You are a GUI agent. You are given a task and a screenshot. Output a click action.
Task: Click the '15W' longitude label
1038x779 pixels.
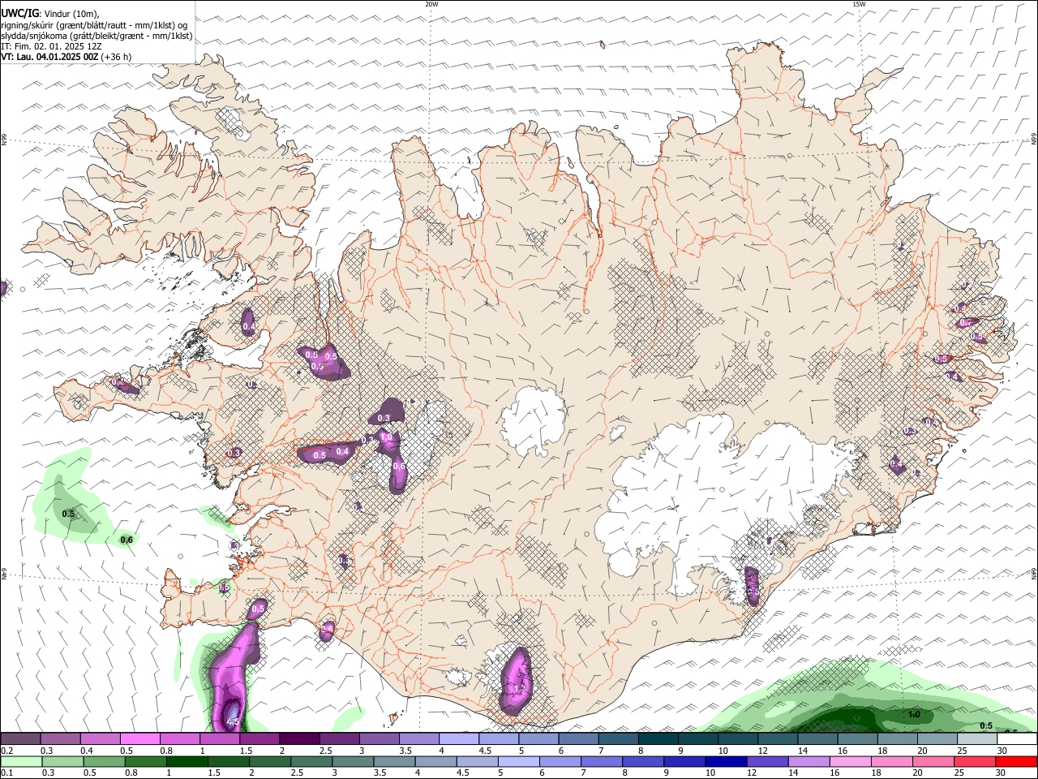coord(859,4)
